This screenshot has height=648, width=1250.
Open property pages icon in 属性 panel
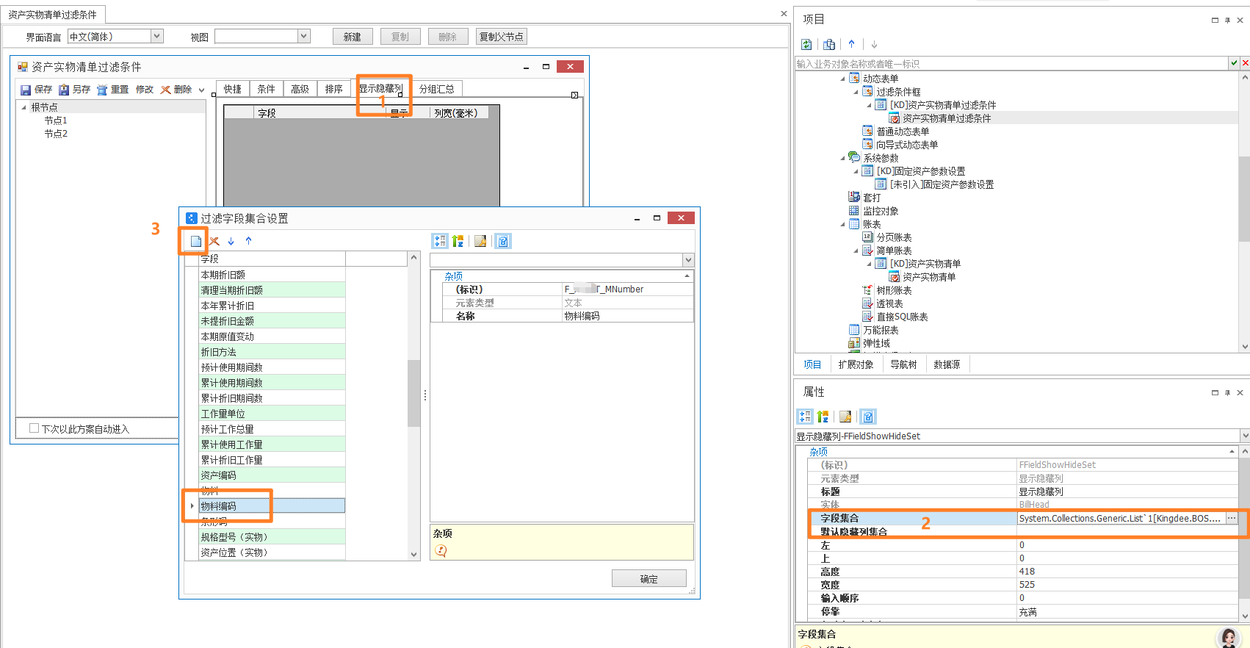click(845, 417)
